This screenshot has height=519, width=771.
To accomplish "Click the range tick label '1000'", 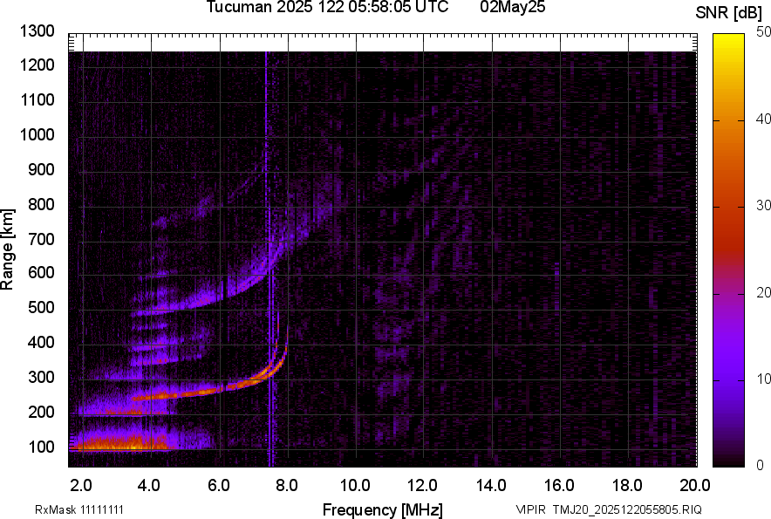I will (37, 134).
